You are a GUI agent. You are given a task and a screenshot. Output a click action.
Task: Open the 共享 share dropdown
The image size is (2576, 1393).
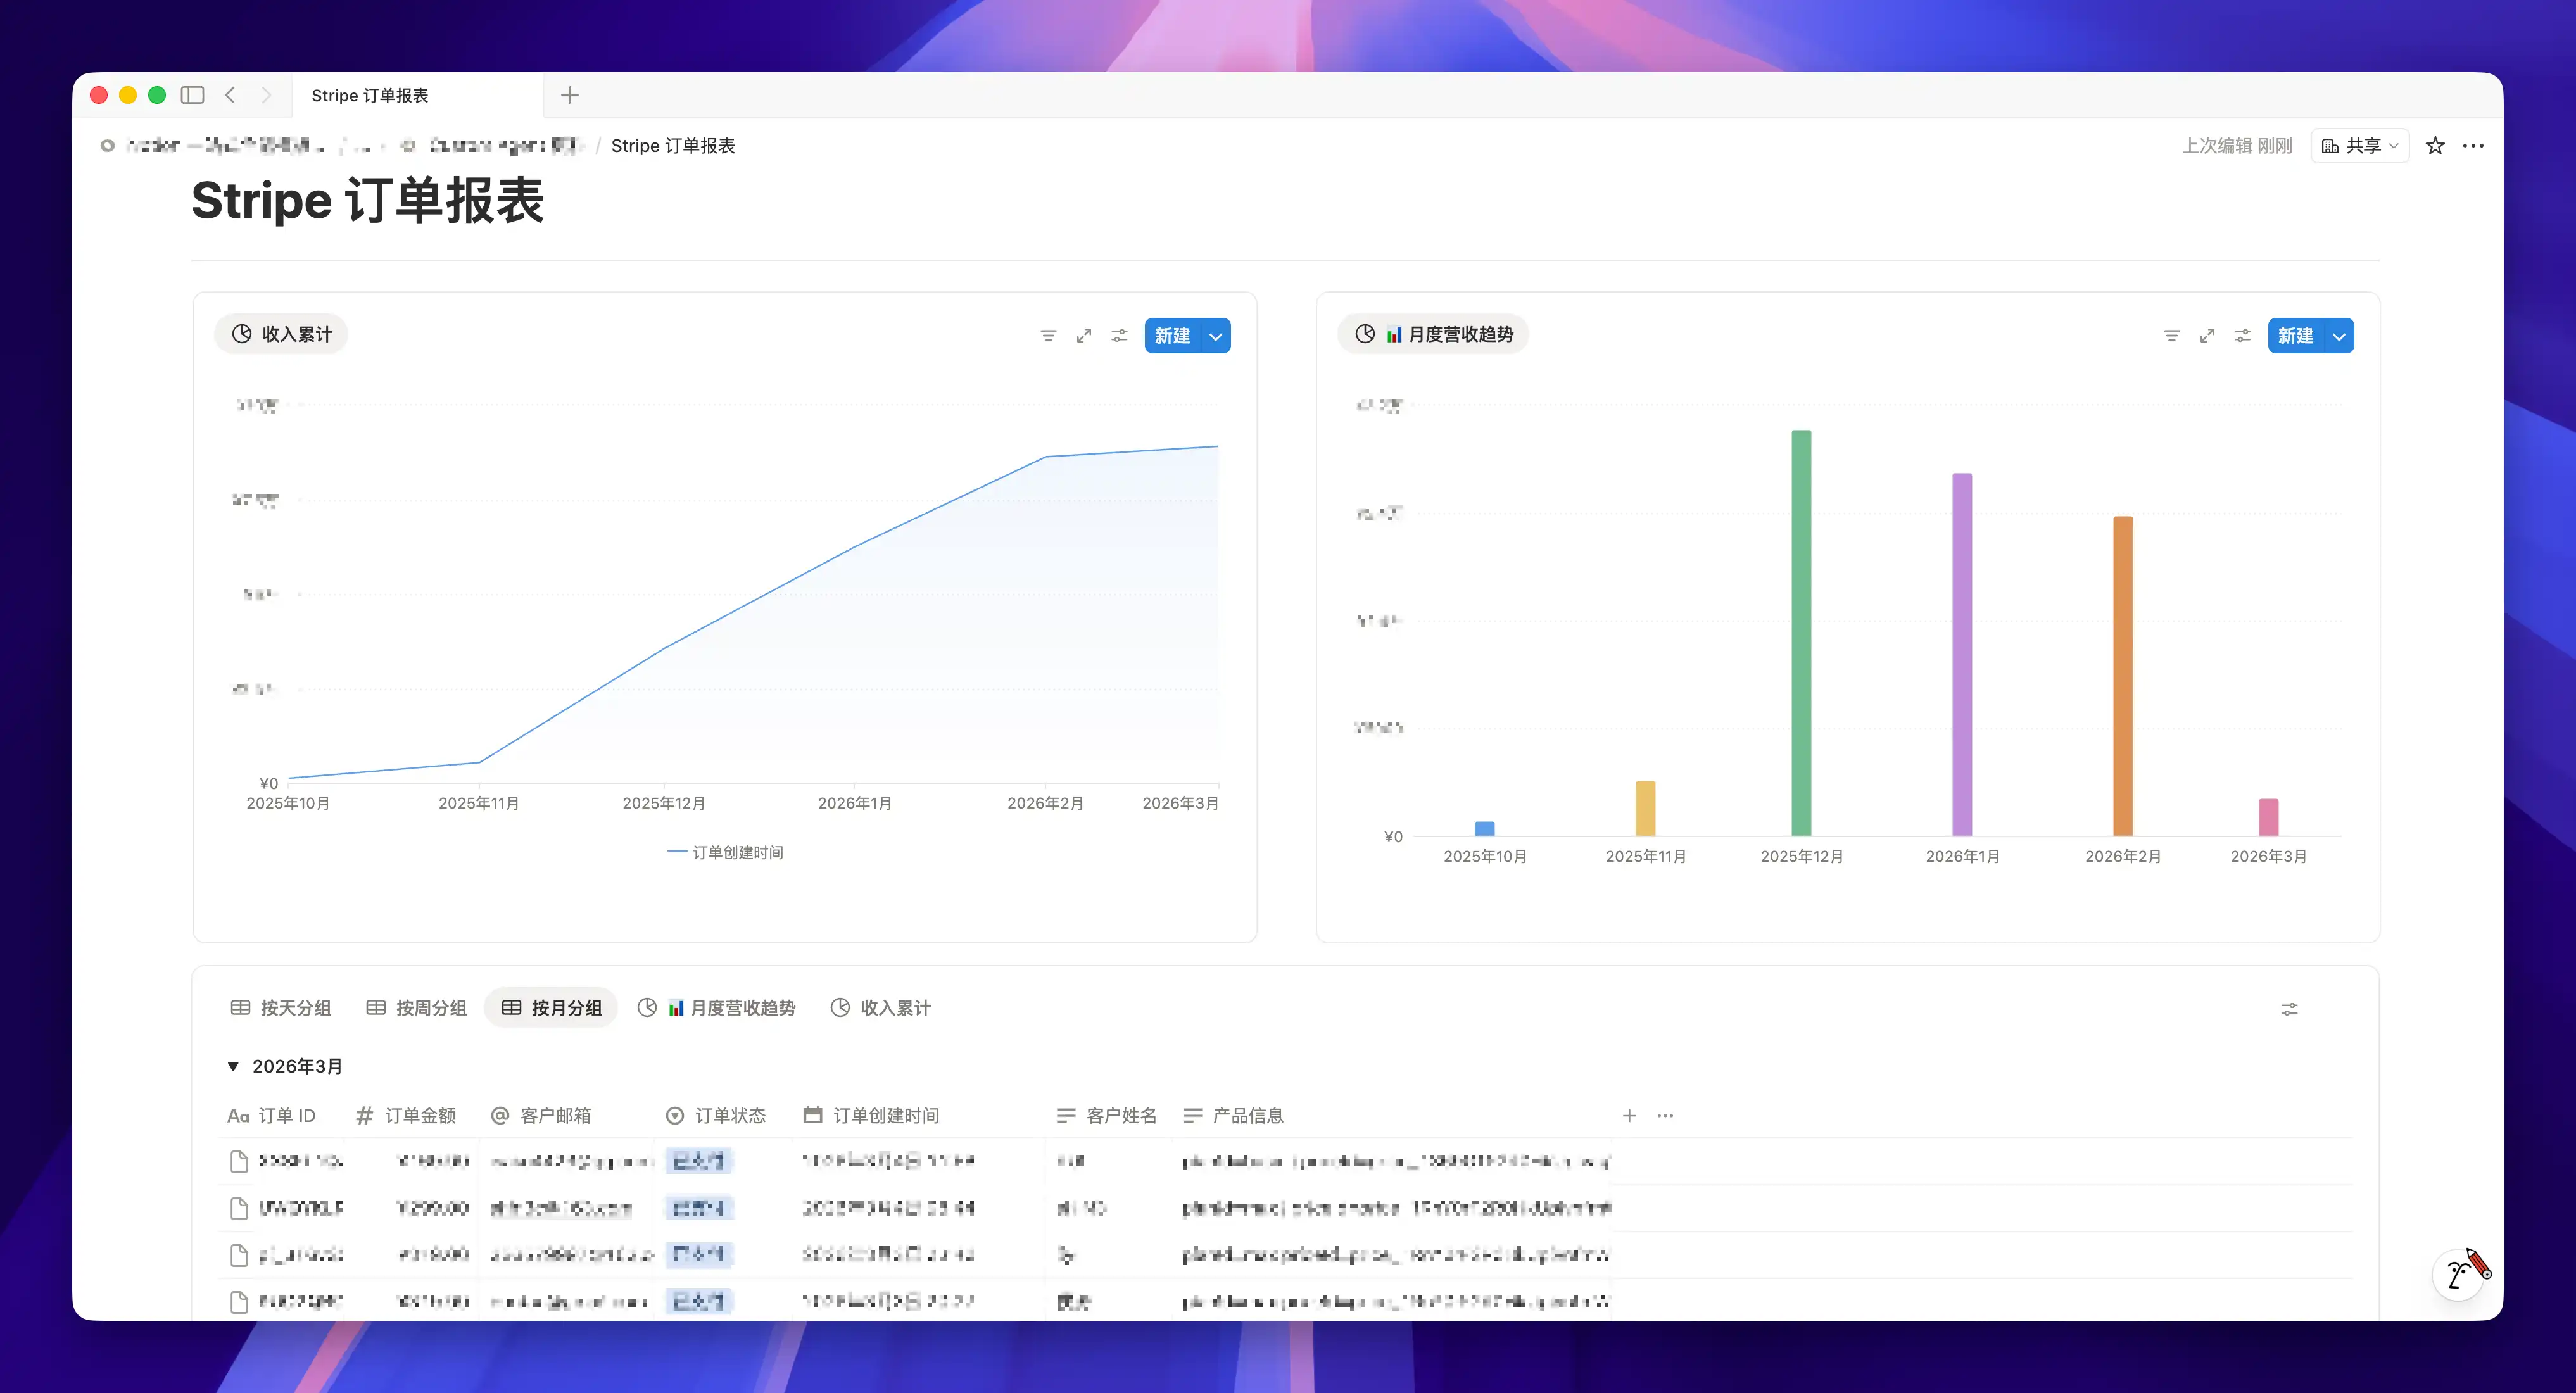coord(2359,146)
